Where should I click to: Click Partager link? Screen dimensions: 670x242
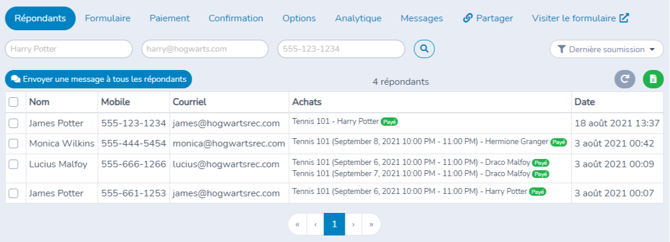pyautogui.click(x=488, y=18)
